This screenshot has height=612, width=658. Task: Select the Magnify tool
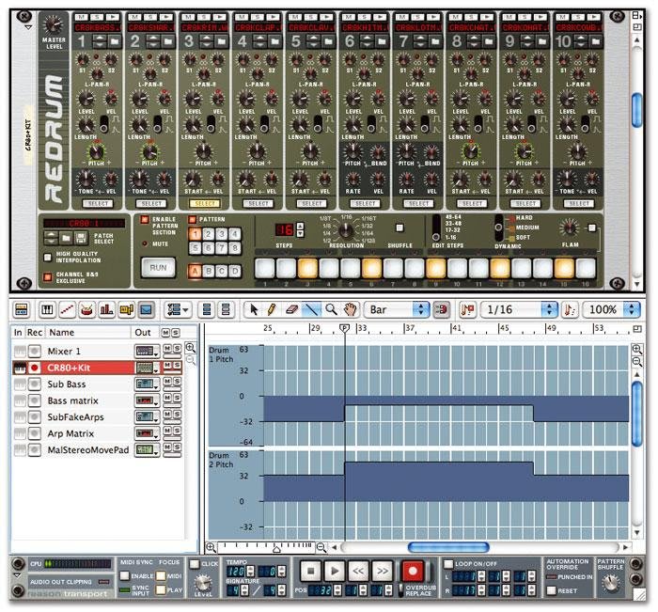[x=331, y=308]
